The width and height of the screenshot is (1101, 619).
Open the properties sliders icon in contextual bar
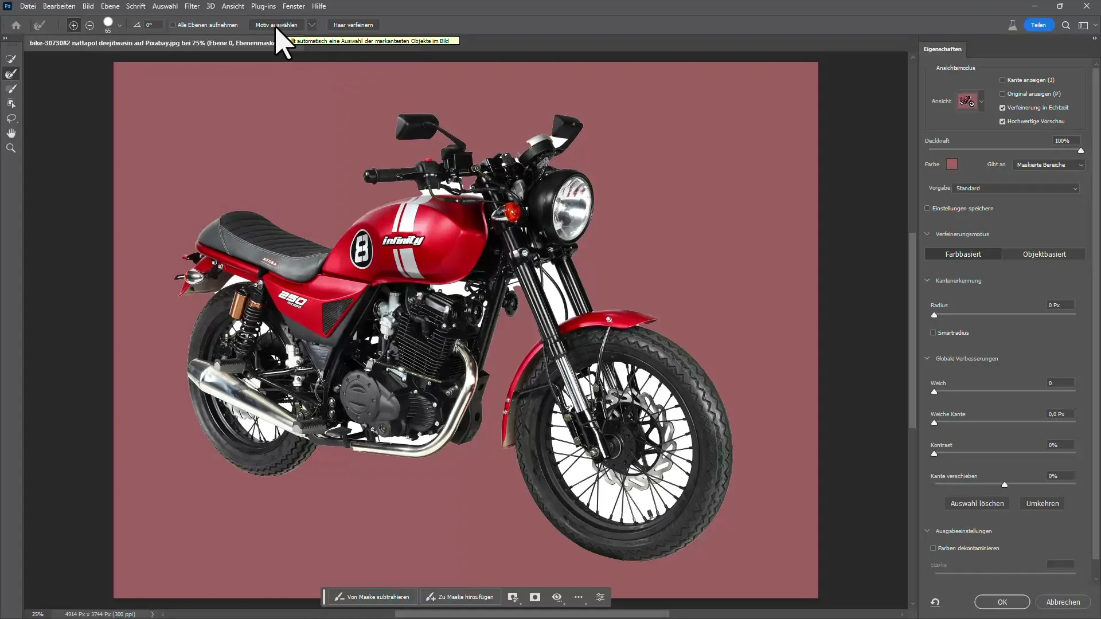pos(600,597)
